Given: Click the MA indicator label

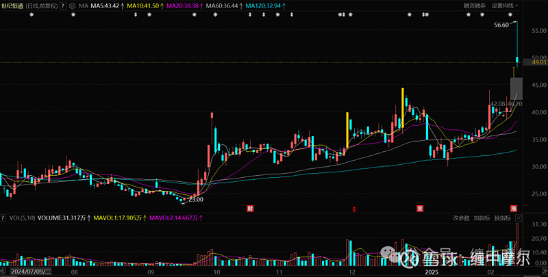Looking at the screenshot, I should click(x=84, y=5).
